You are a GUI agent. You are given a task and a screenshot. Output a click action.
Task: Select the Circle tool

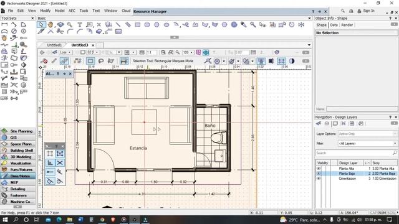coord(156,25)
